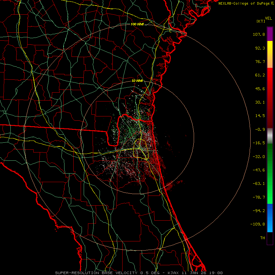Screen dimensions: 275x275
Task: Click the -63.1 legend value
Action: 259,184
